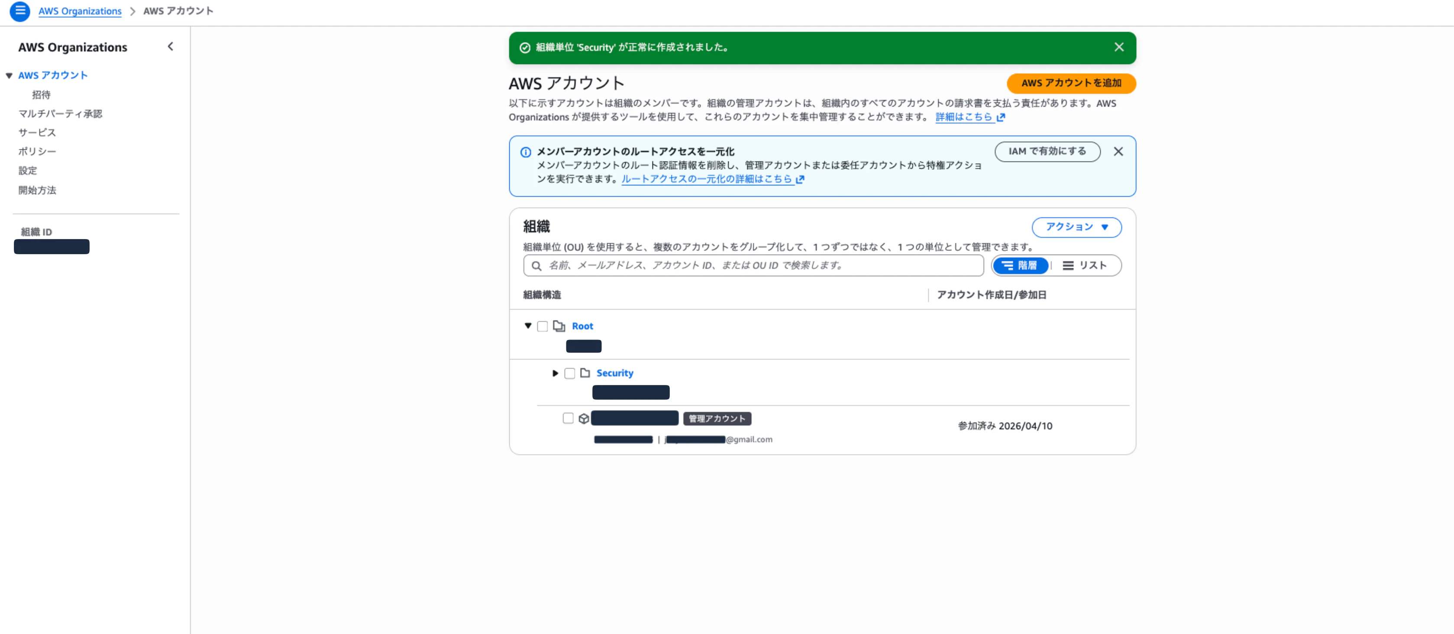Image resolution: width=1454 pixels, height=634 pixels.
Task: Open the アクション dropdown
Action: click(x=1076, y=227)
